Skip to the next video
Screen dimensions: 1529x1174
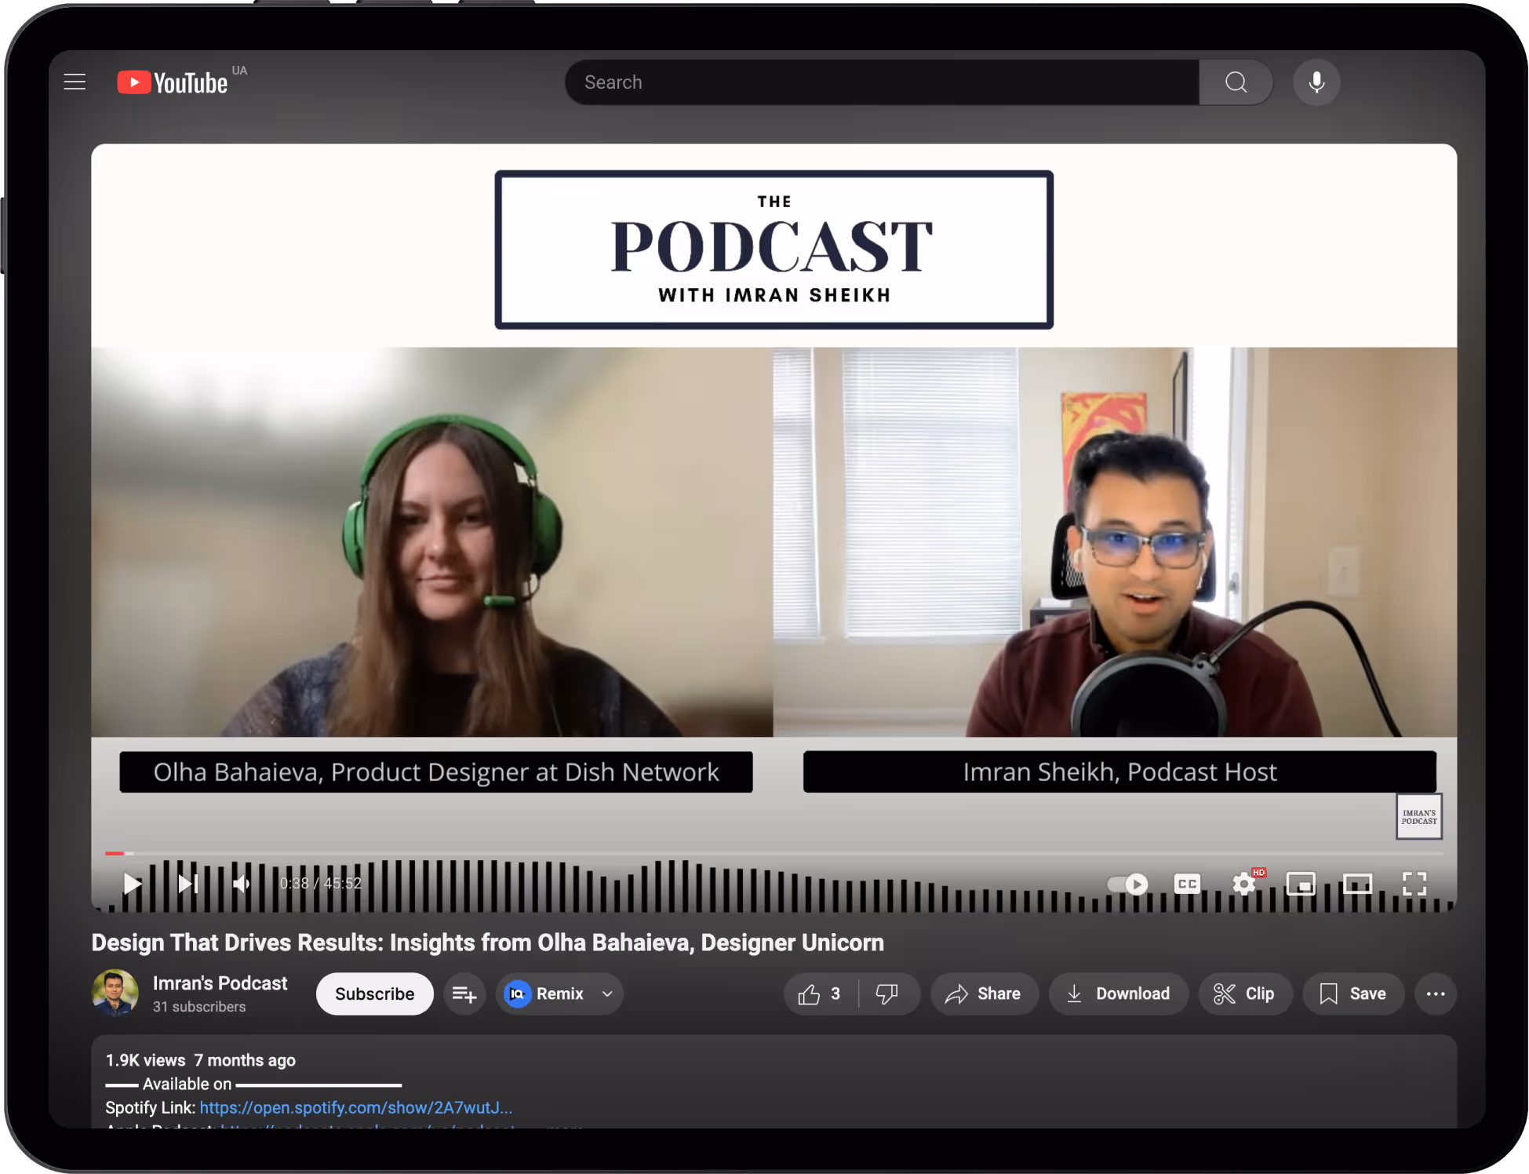[187, 884]
